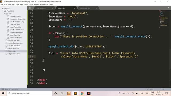Close the createTable.php tab
Screen dimensions: 171x96
96,8
